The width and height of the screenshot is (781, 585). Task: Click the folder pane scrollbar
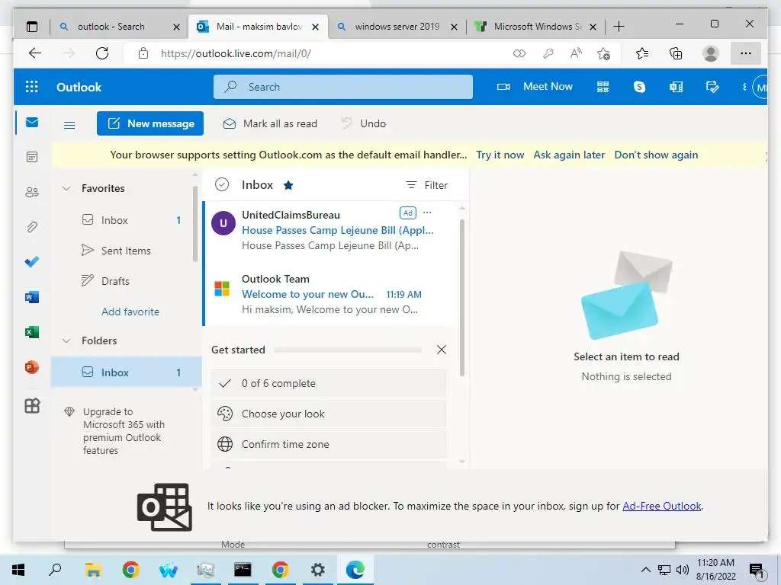[x=194, y=224]
